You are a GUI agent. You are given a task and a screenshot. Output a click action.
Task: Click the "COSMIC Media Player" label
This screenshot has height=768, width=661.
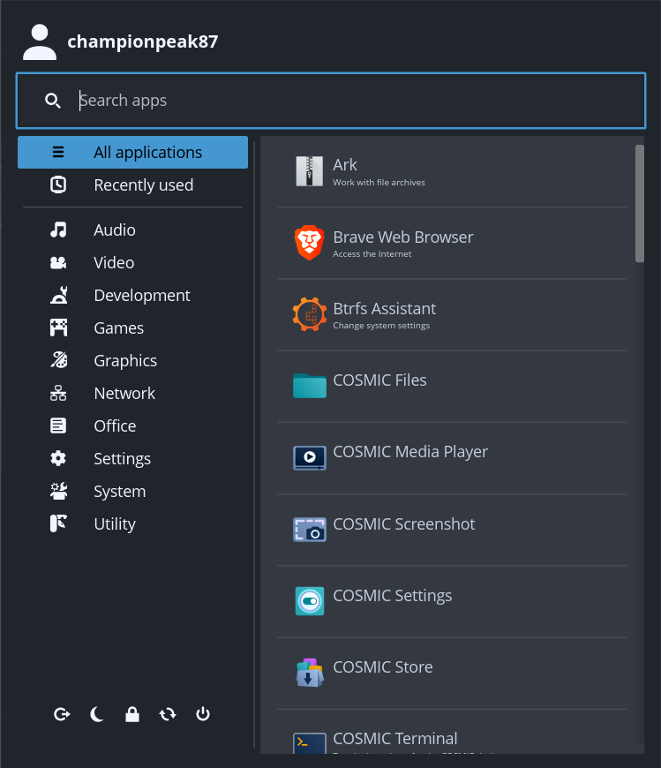click(410, 452)
